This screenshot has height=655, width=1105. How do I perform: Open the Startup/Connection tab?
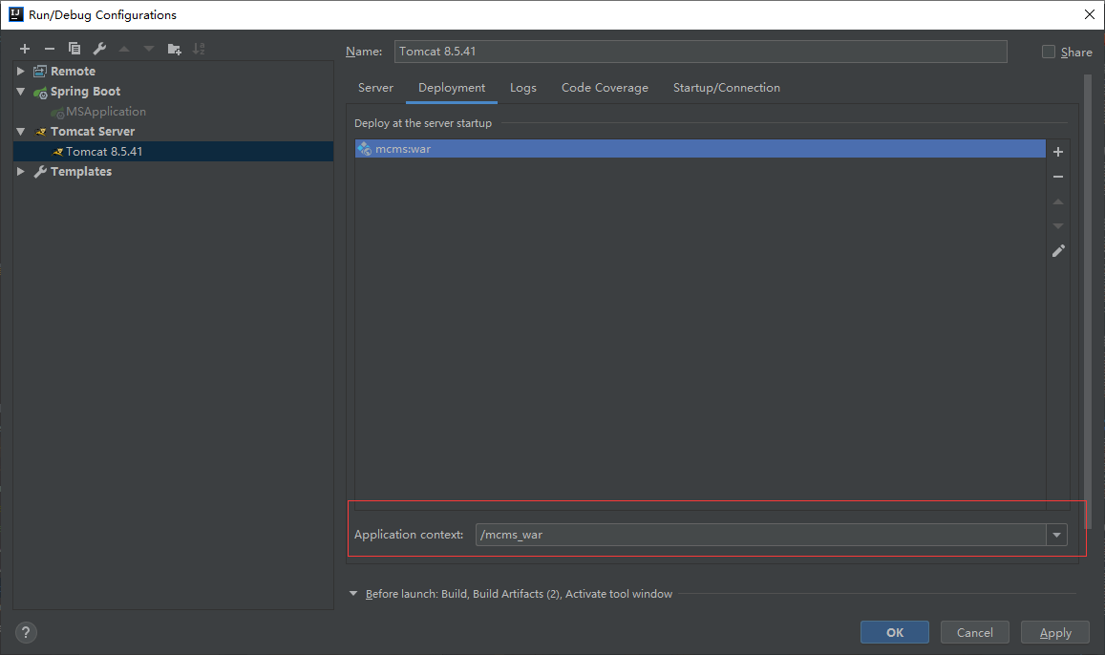tap(727, 88)
